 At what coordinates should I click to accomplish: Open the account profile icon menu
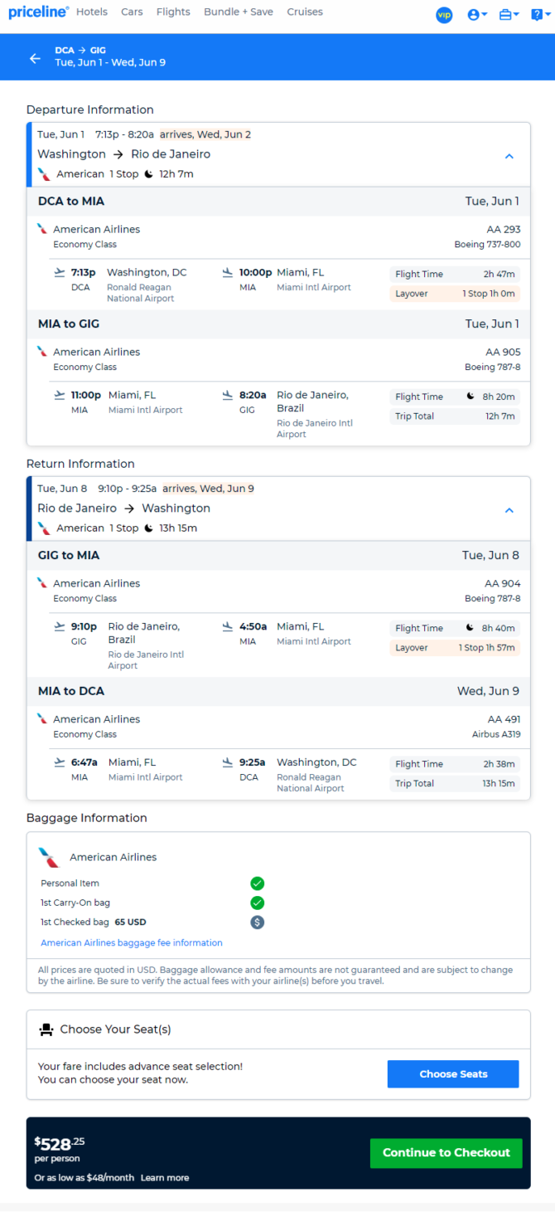tap(476, 15)
